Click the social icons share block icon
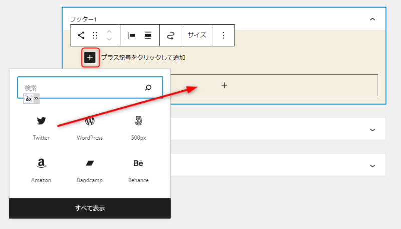This screenshot has height=229, width=401. coord(81,35)
